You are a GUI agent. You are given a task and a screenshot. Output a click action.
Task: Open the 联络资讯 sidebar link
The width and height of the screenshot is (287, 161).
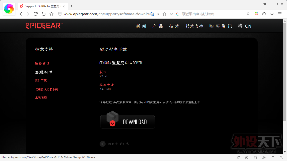pos(42,63)
